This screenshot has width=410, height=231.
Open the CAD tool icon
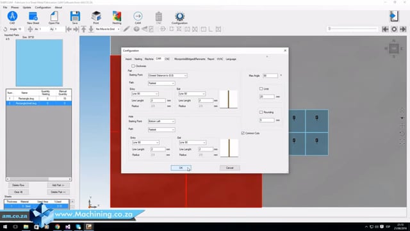(12, 16)
